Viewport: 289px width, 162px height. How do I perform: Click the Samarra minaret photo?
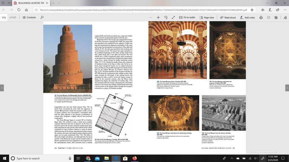[68, 59]
